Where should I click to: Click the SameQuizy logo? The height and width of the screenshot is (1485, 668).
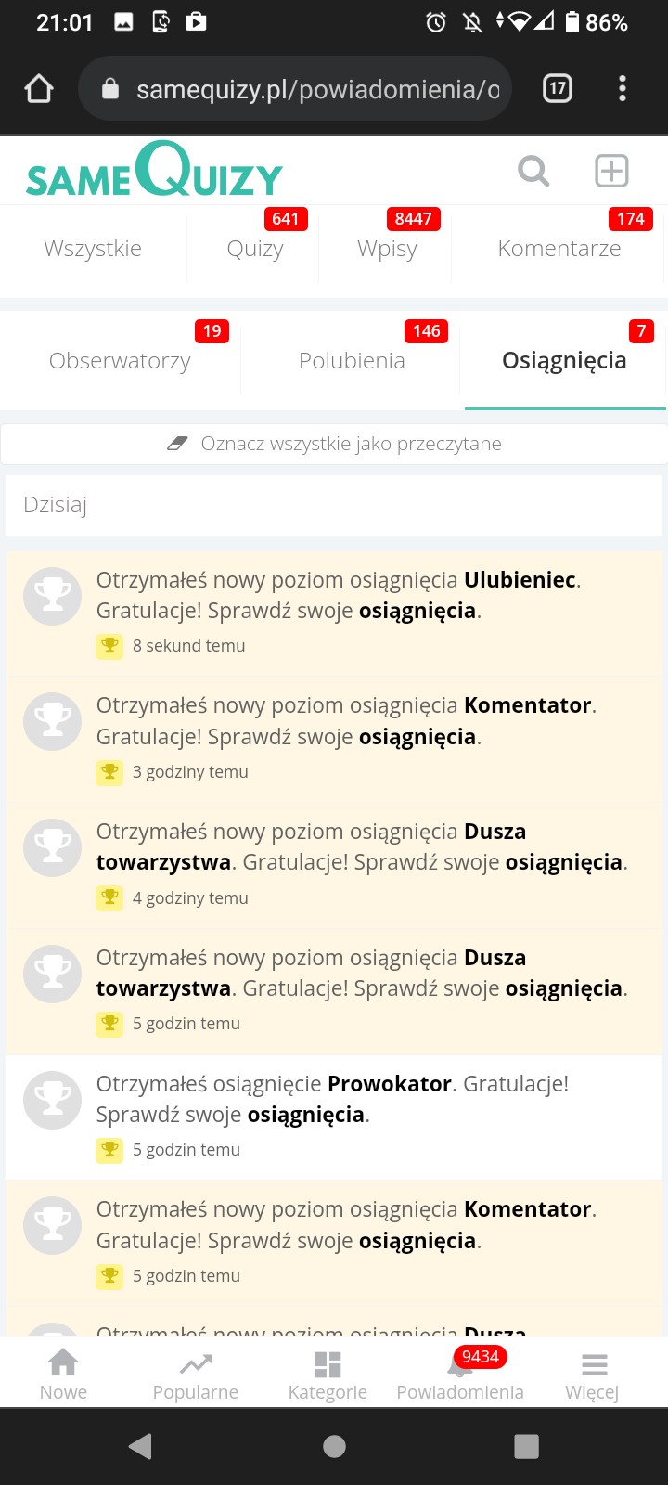point(154,171)
